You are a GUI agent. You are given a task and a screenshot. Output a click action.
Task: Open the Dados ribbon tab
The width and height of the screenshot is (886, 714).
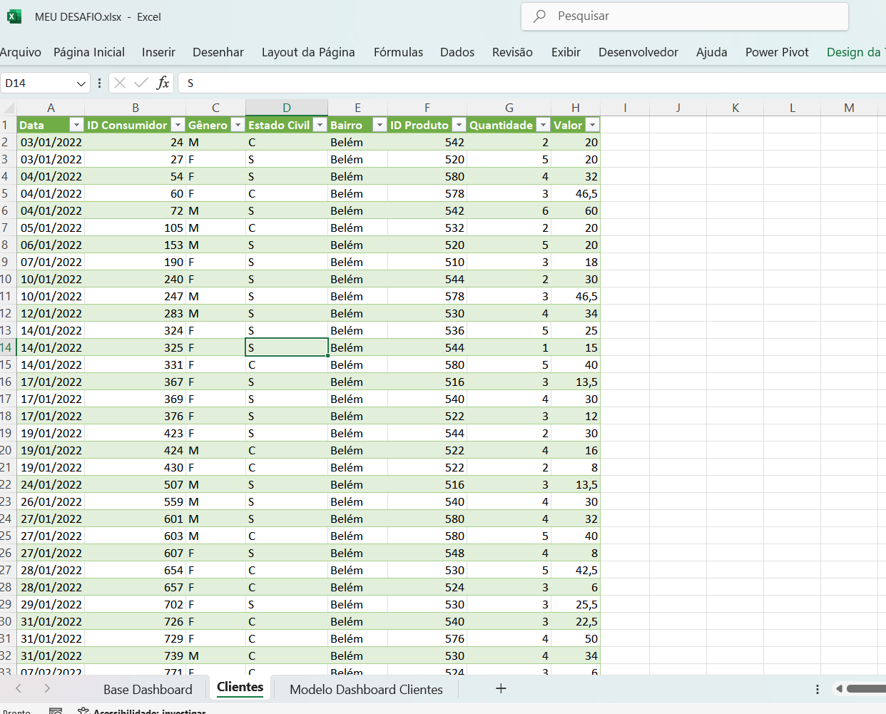(457, 52)
